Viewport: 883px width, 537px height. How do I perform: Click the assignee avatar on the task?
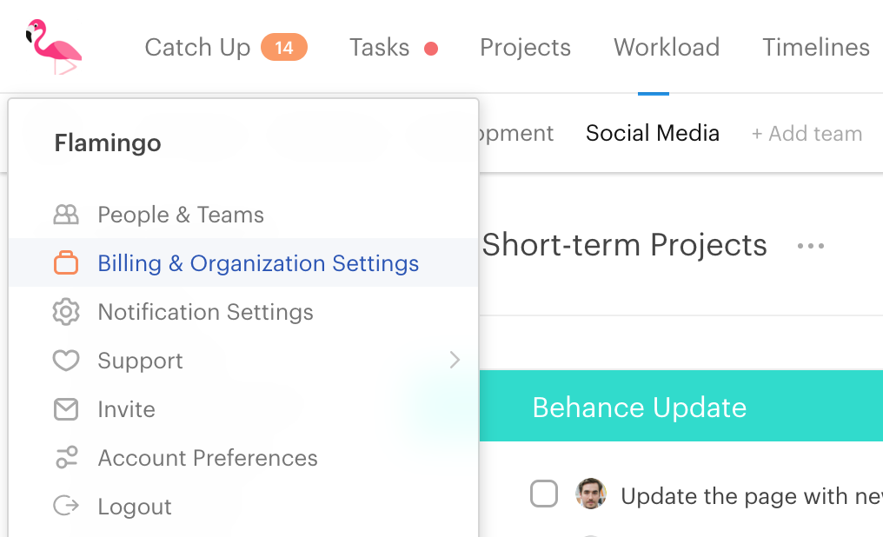point(591,494)
